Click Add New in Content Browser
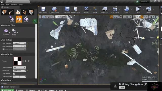This screenshot has width=162, height=91. click(x=7, y=90)
